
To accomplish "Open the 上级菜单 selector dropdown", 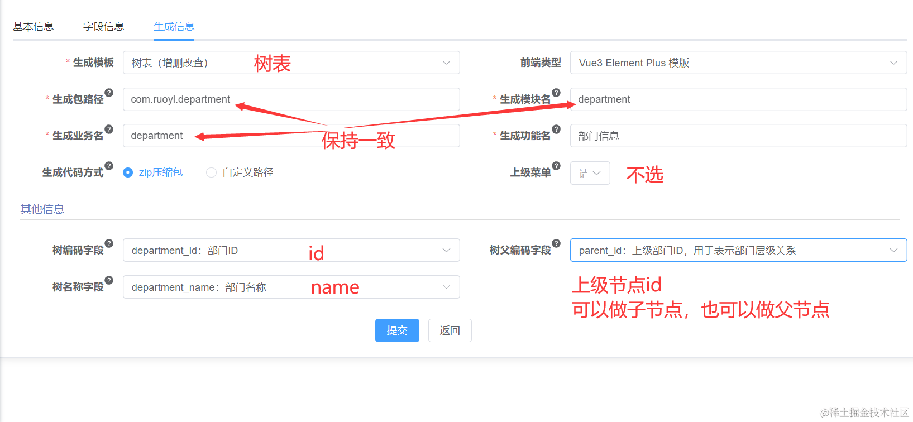I will tap(590, 173).
